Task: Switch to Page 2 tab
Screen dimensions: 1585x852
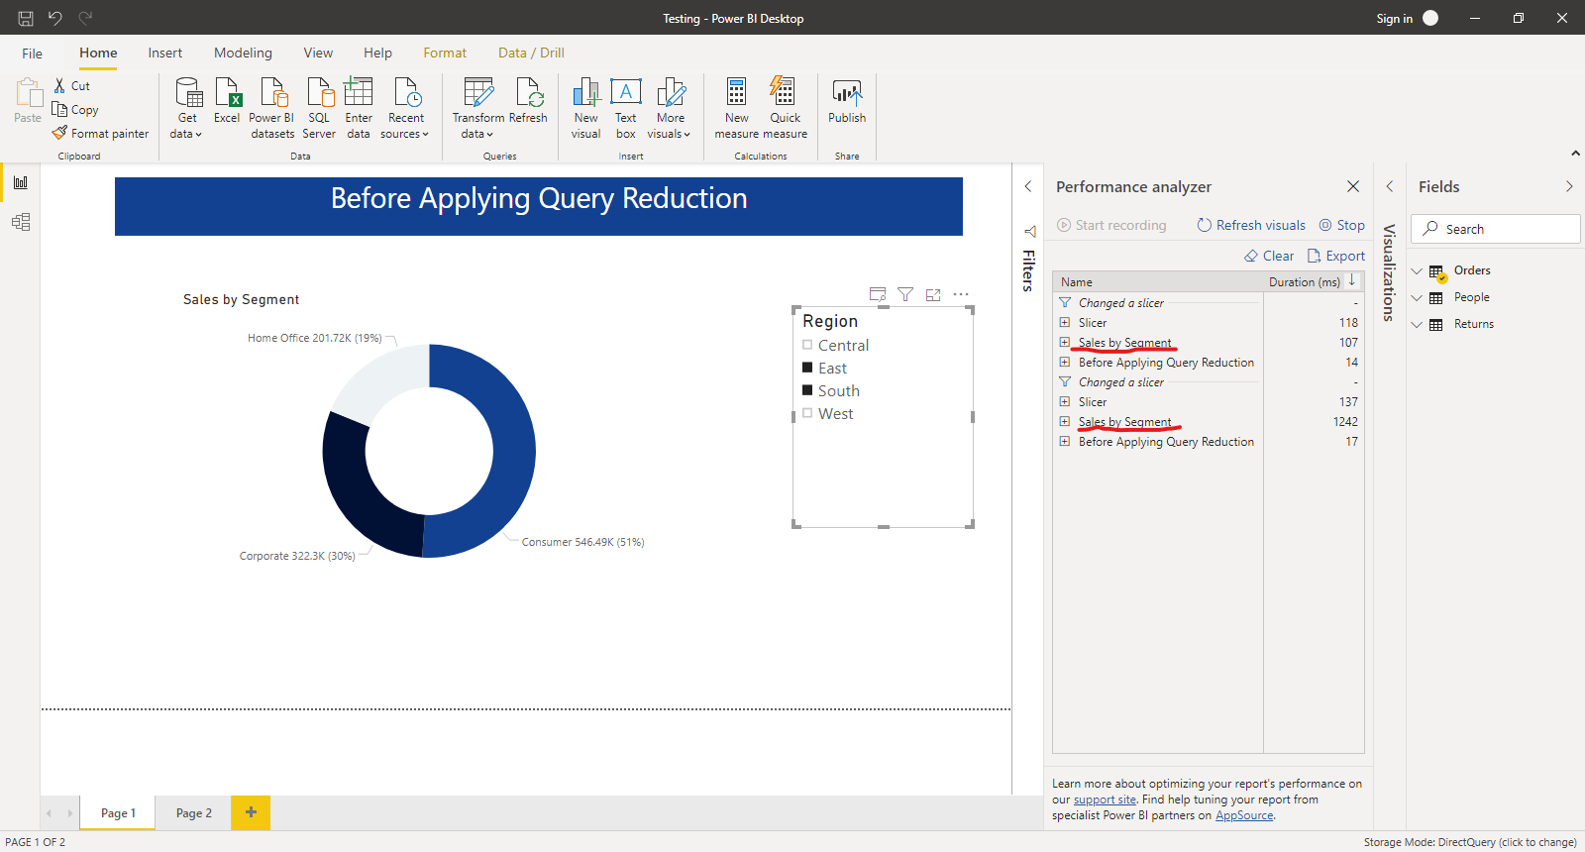Action: click(x=194, y=813)
